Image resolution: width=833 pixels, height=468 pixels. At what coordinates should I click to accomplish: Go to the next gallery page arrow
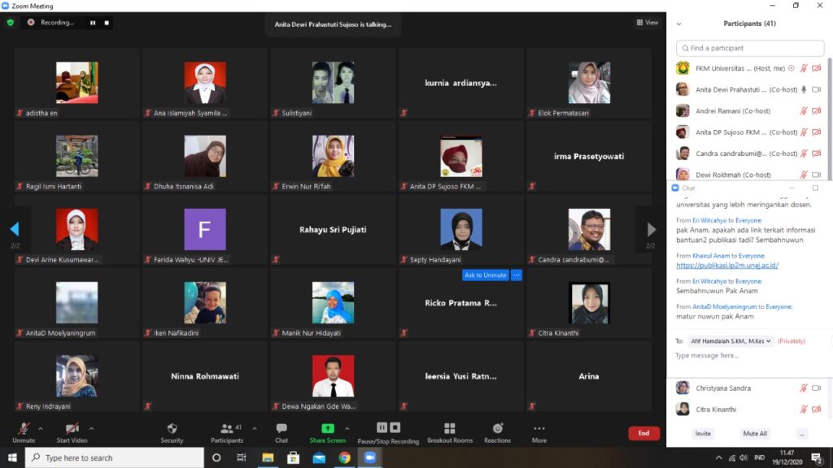click(651, 230)
